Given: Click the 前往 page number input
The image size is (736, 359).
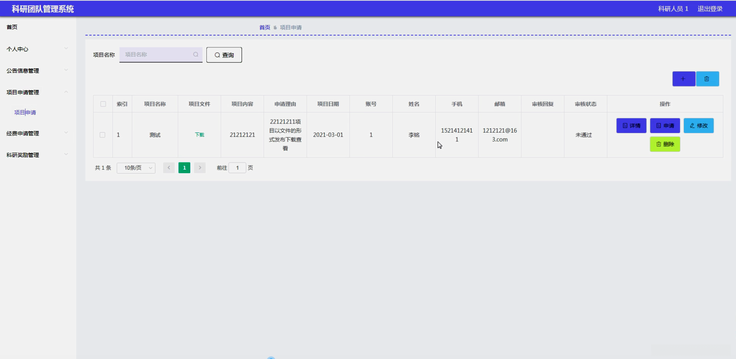Looking at the screenshot, I should pos(237,168).
